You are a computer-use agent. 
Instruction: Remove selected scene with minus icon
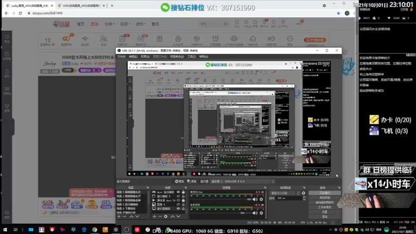[125, 216]
